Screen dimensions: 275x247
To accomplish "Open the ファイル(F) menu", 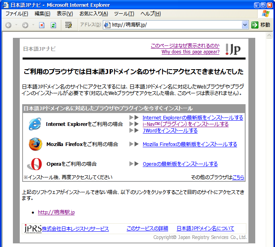I will (17, 14).
